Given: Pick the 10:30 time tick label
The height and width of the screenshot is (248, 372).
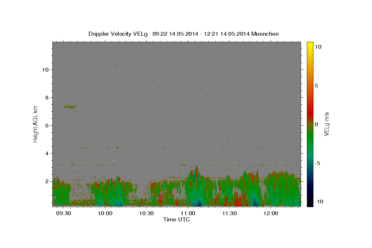Looking at the screenshot, I should 146,213.
